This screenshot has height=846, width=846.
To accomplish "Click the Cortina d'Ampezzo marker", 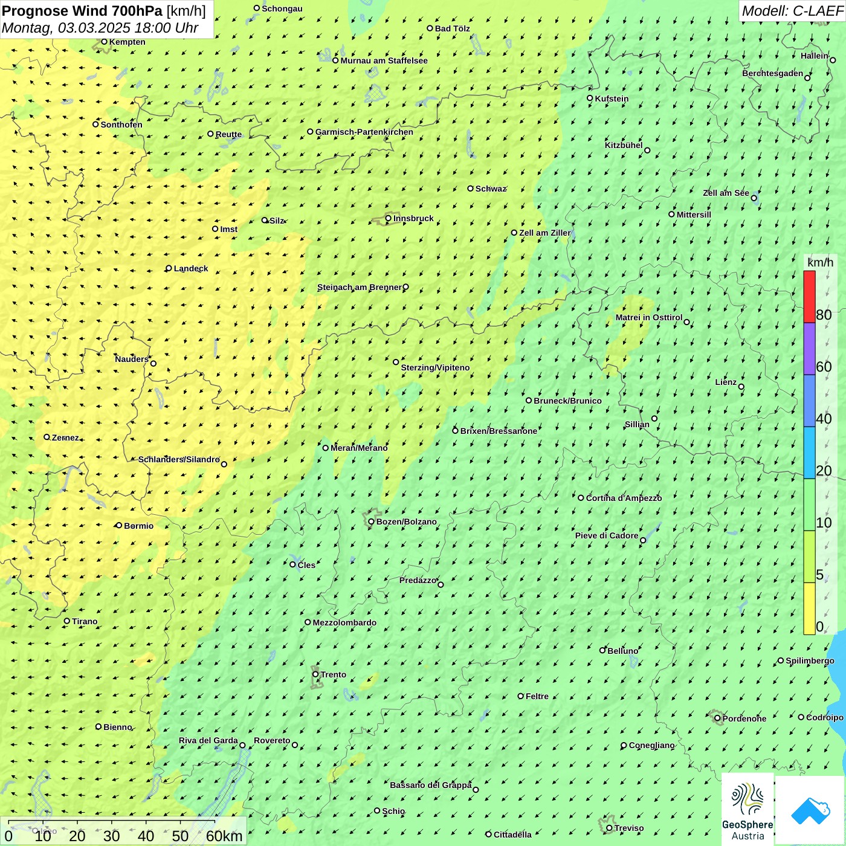I will point(581,498).
